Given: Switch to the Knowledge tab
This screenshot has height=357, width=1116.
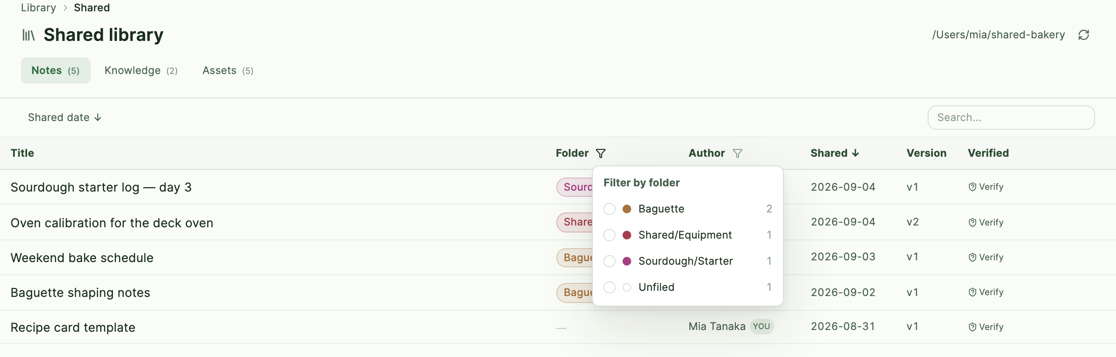Looking at the screenshot, I should point(141,71).
